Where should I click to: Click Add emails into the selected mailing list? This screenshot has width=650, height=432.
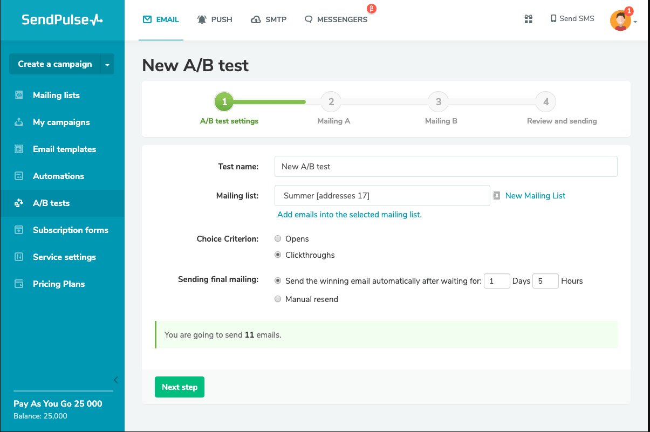(x=350, y=215)
